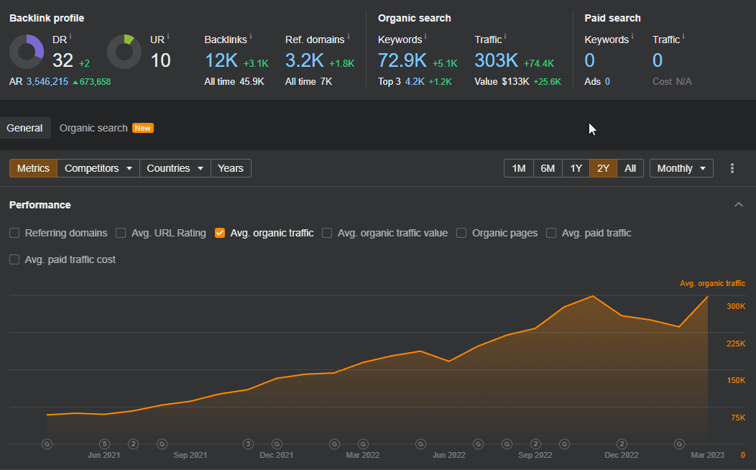Click the UR value 10

point(160,61)
